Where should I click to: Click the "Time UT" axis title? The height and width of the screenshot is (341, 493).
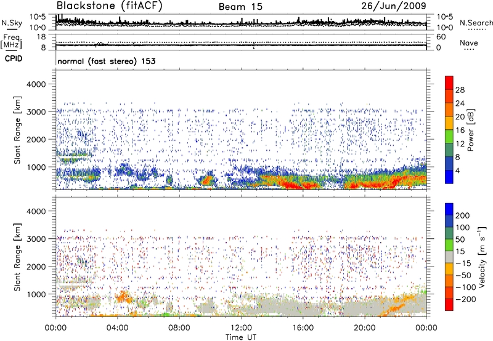pos(241,337)
